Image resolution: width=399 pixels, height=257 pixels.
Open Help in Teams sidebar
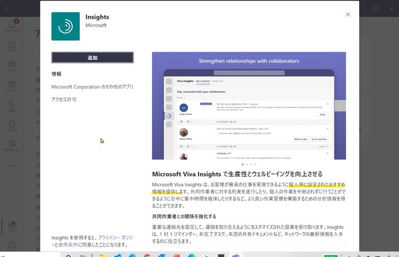(x=12, y=245)
